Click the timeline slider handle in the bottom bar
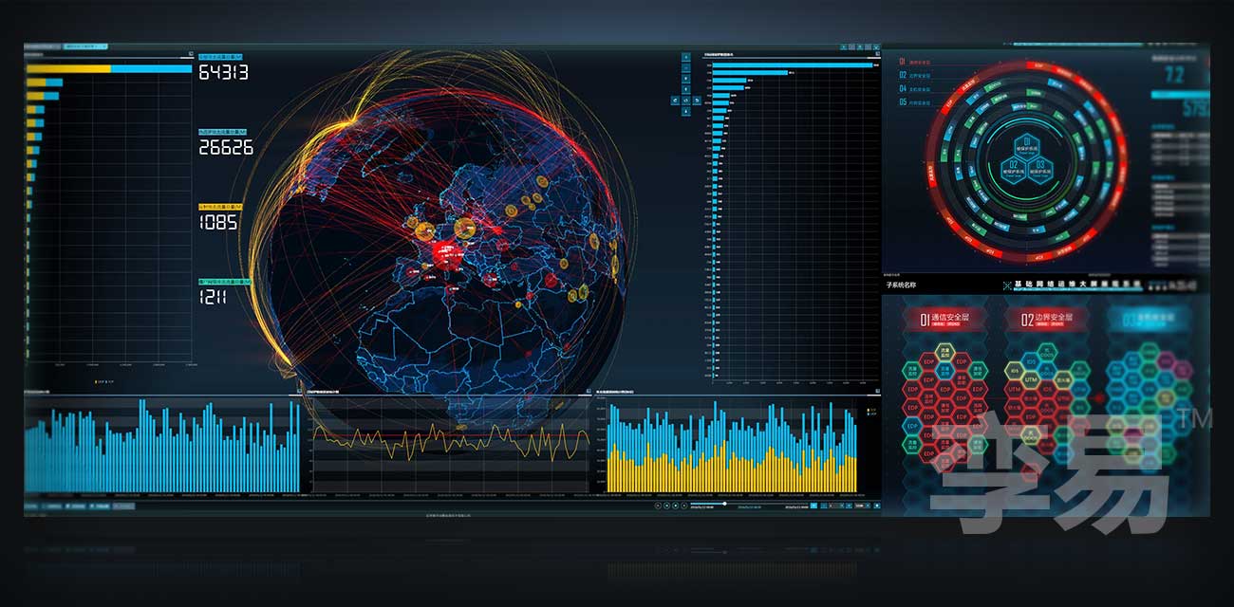The width and height of the screenshot is (1234, 607). [725, 504]
